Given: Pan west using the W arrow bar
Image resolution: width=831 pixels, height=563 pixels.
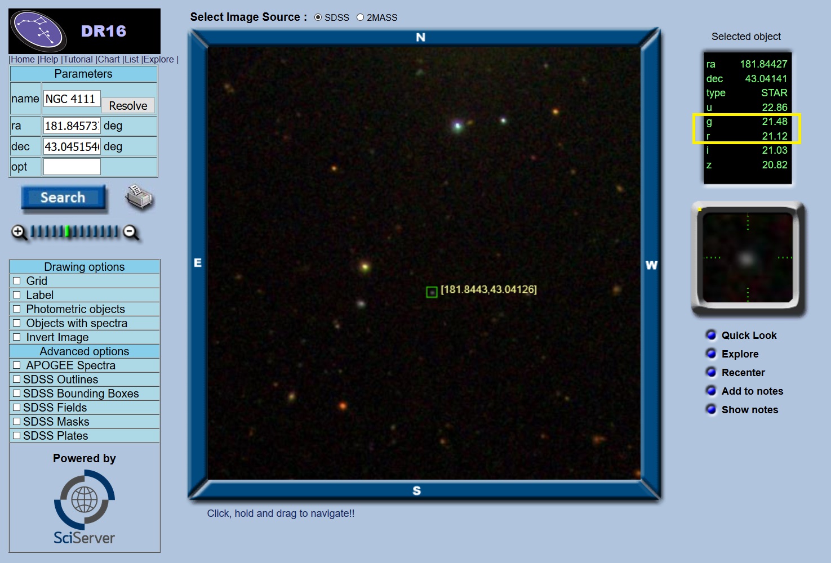Looking at the screenshot, I should (651, 265).
